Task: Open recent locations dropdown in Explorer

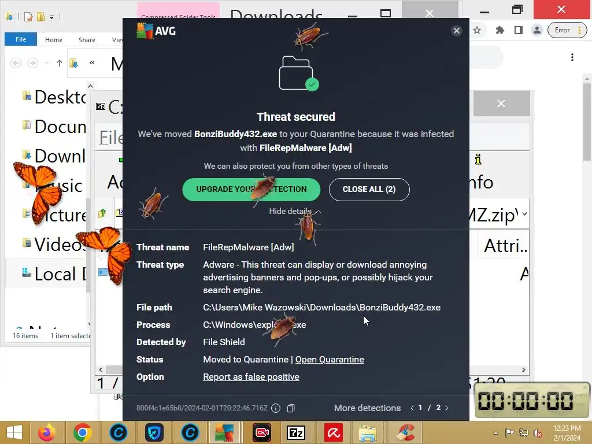Action: coord(46,63)
